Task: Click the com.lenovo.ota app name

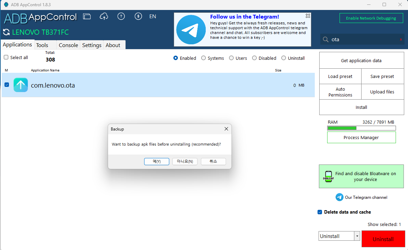Action: tap(53, 85)
